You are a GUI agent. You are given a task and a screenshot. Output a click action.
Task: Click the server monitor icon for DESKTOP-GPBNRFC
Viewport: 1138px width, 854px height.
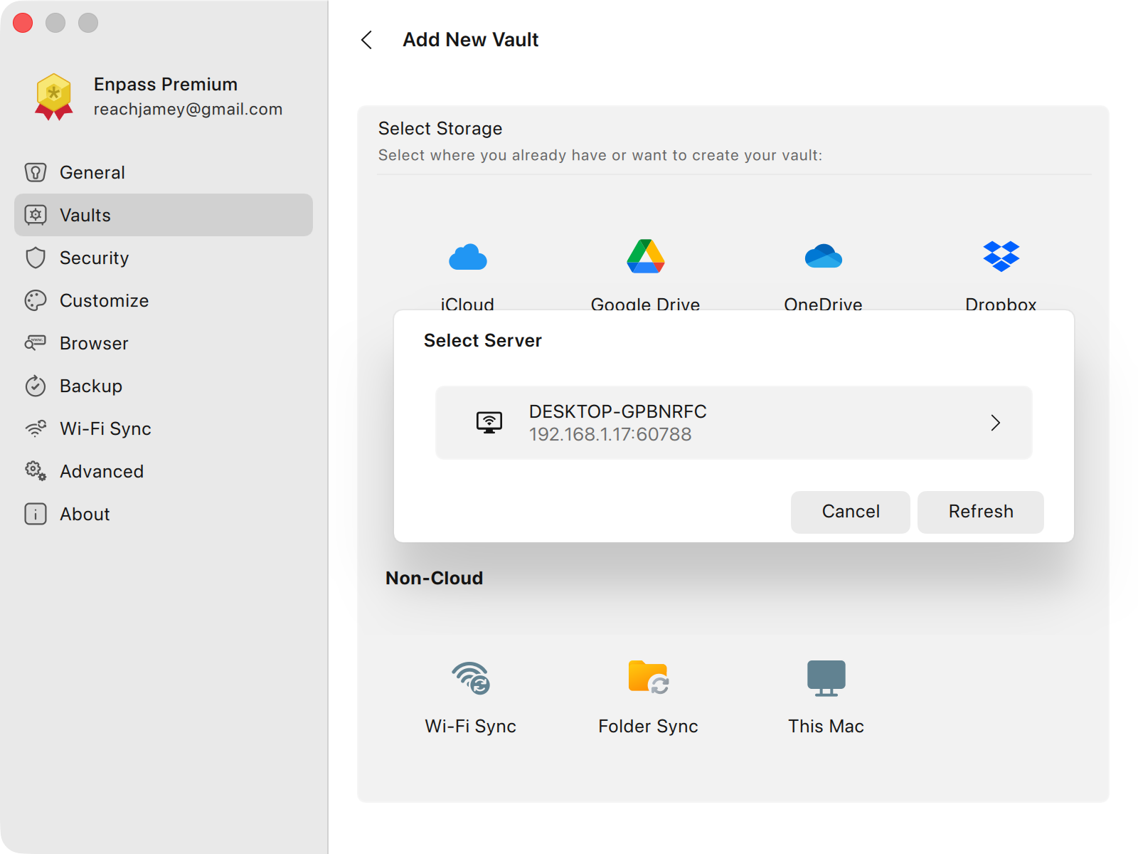pos(489,423)
